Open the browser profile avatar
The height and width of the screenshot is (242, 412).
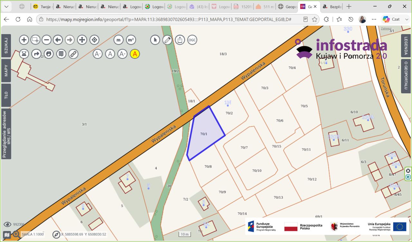pyautogui.click(x=362, y=19)
